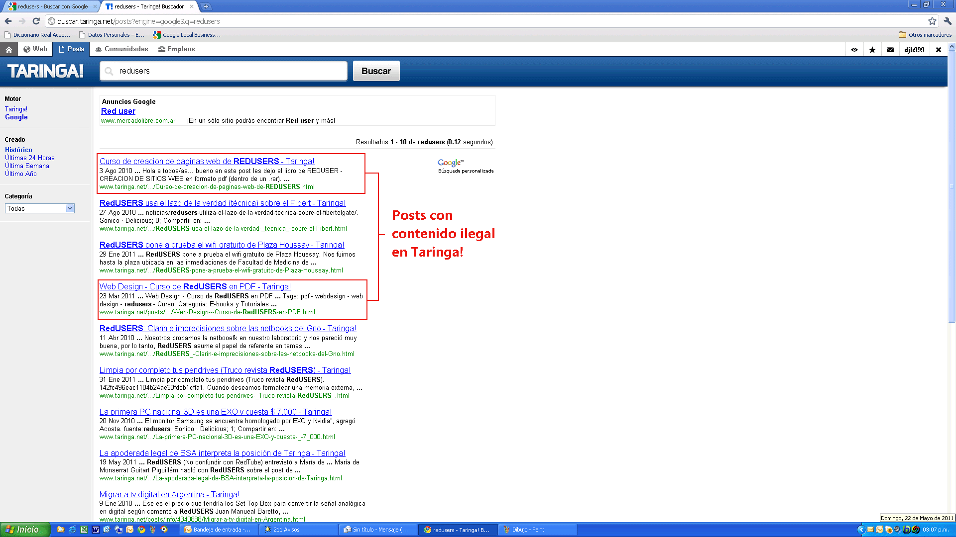956x537 pixels.
Task: Open 'Bandeja de entrada' taskbar window
Action: pos(219,530)
